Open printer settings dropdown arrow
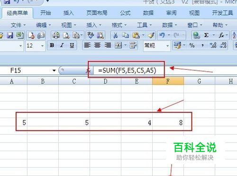The width and height of the screenshot is (237, 176). point(82,35)
